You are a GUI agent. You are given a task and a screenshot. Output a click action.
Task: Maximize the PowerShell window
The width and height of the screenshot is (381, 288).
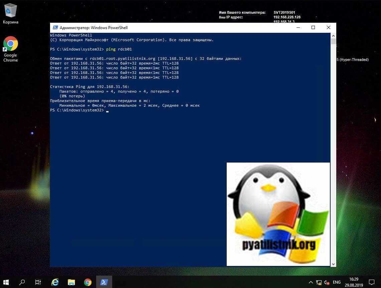[313, 27]
